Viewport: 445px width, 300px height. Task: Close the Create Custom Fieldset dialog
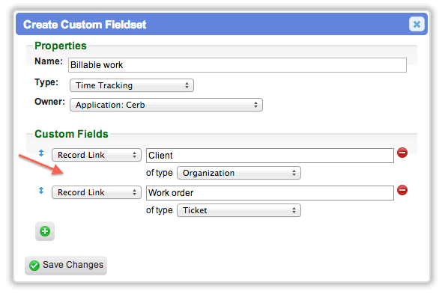(417, 24)
